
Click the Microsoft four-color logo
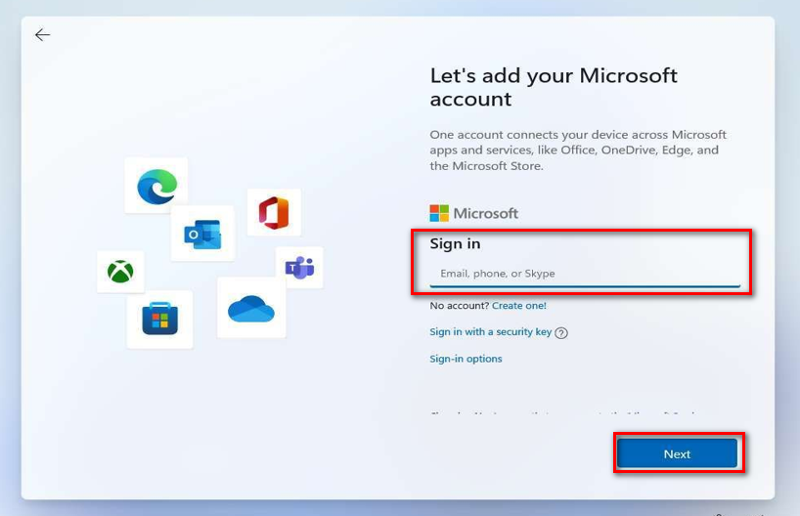[439, 213]
